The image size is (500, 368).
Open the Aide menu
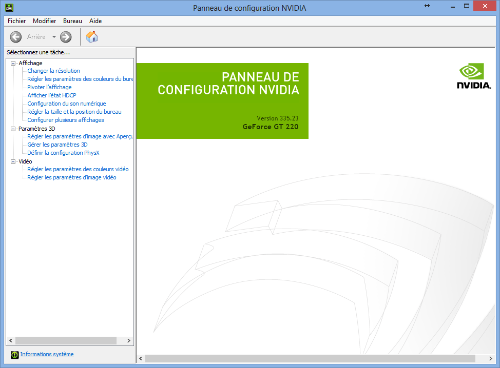click(x=95, y=21)
